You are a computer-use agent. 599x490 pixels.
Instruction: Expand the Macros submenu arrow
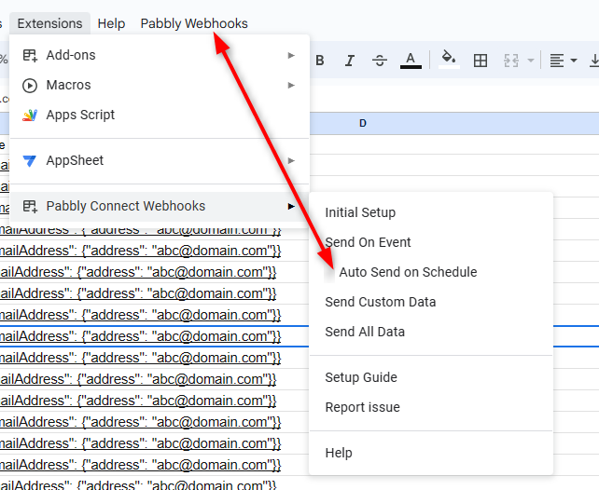291,85
